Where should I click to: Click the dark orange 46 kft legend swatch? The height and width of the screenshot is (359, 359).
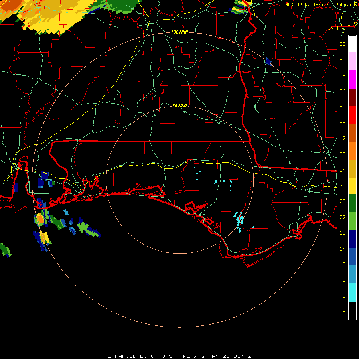352,132
